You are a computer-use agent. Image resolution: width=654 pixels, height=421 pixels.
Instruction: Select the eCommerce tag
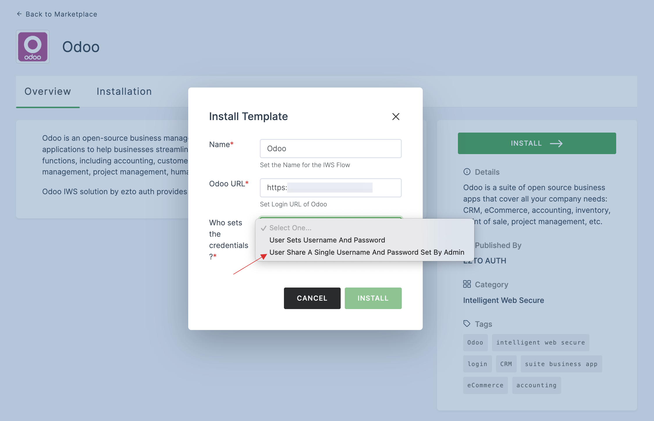coord(485,384)
